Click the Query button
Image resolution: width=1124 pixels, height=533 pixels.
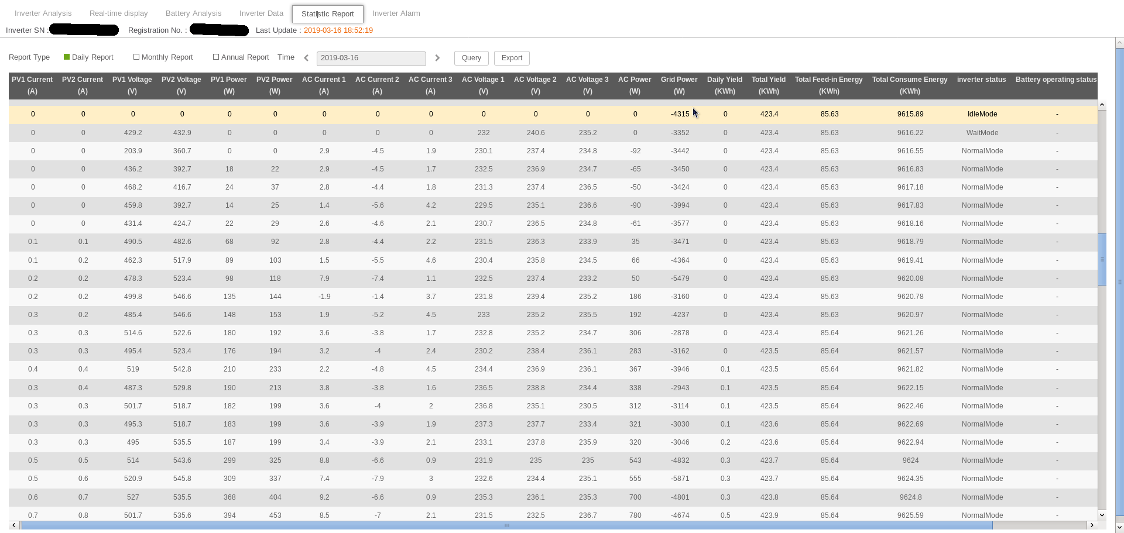point(471,58)
